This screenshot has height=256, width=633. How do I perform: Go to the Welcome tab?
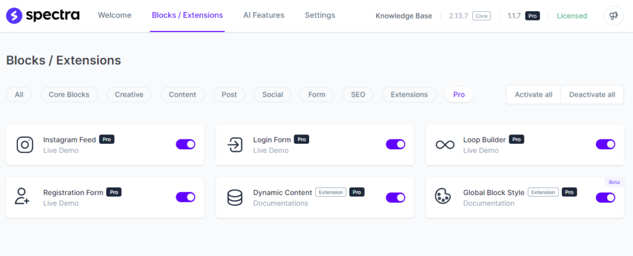[114, 15]
